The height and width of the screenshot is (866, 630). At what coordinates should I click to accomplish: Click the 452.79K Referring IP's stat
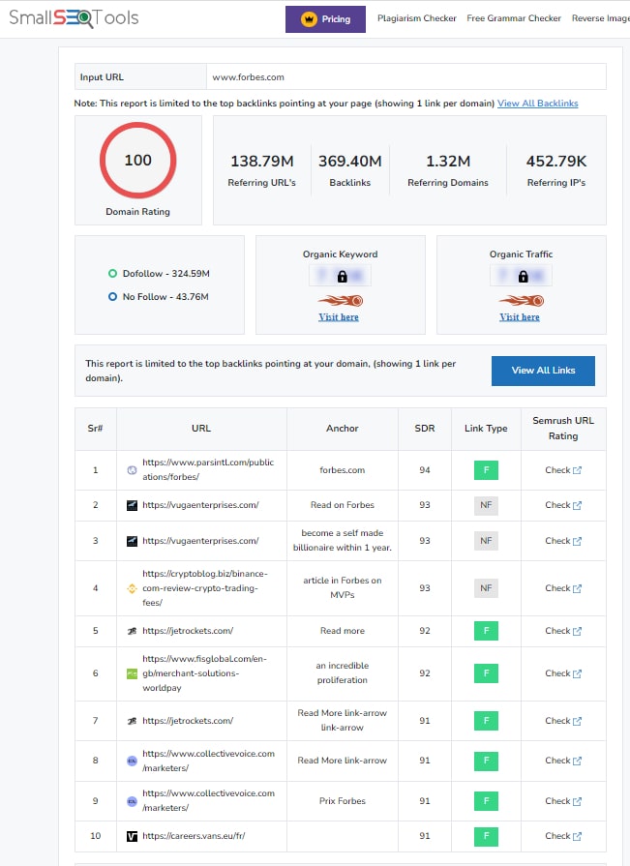[x=556, y=170]
